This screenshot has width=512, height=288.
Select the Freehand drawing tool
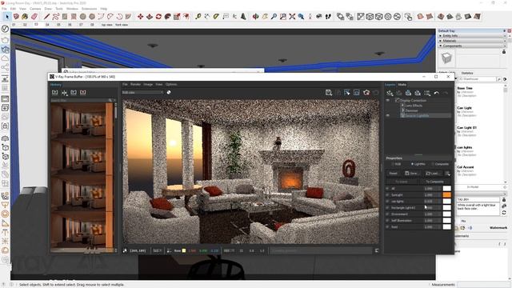click(x=56, y=16)
